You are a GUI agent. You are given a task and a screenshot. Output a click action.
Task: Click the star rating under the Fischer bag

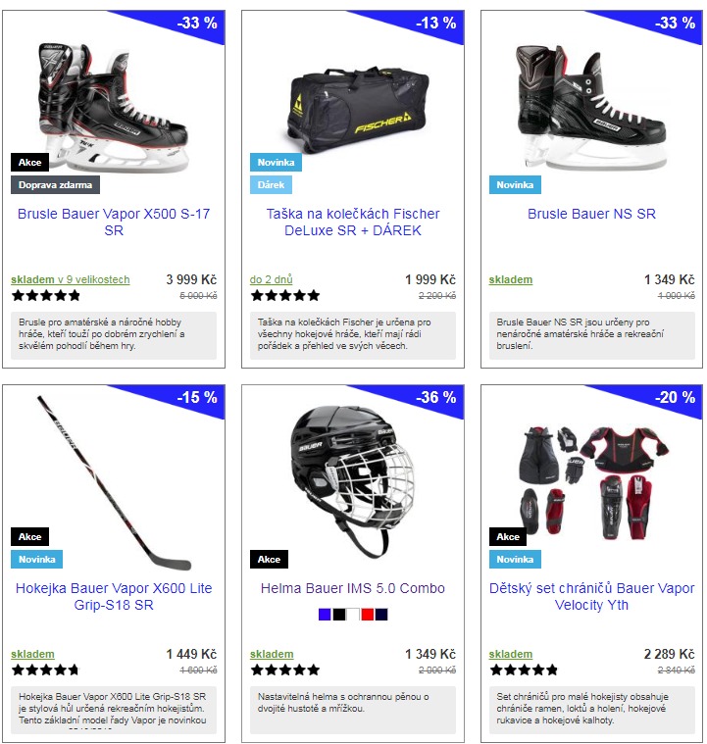click(x=285, y=296)
